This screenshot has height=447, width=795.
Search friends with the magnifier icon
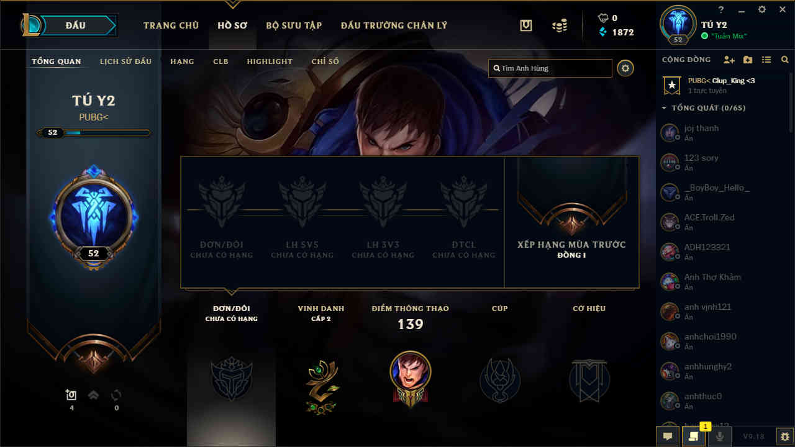pyautogui.click(x=785, y=60)
